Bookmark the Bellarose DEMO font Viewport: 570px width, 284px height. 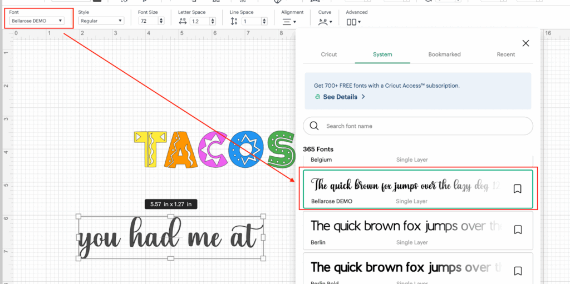tap(517, 189)
